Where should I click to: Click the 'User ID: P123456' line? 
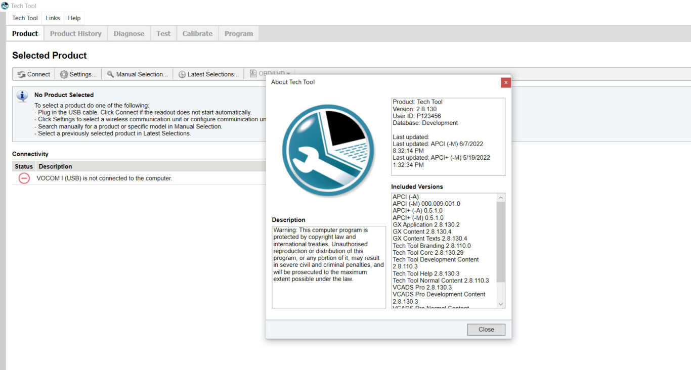(416, 116)
